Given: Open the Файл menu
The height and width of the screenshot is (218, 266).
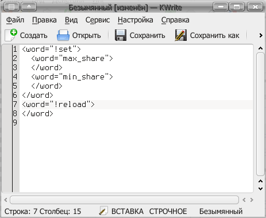Looking at the screenshot, I should [15, 20].
